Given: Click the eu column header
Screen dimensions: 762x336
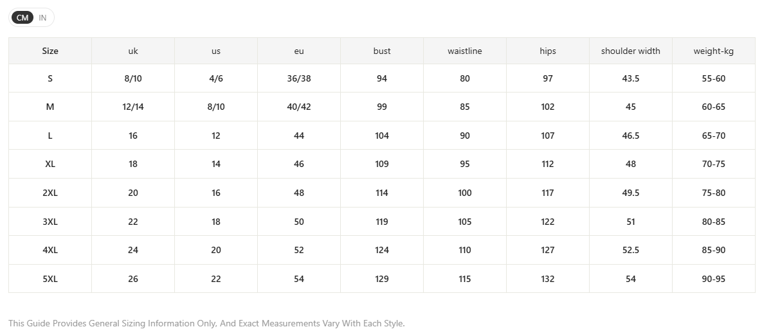Looking at the screenshot, I should click(299, 51).
